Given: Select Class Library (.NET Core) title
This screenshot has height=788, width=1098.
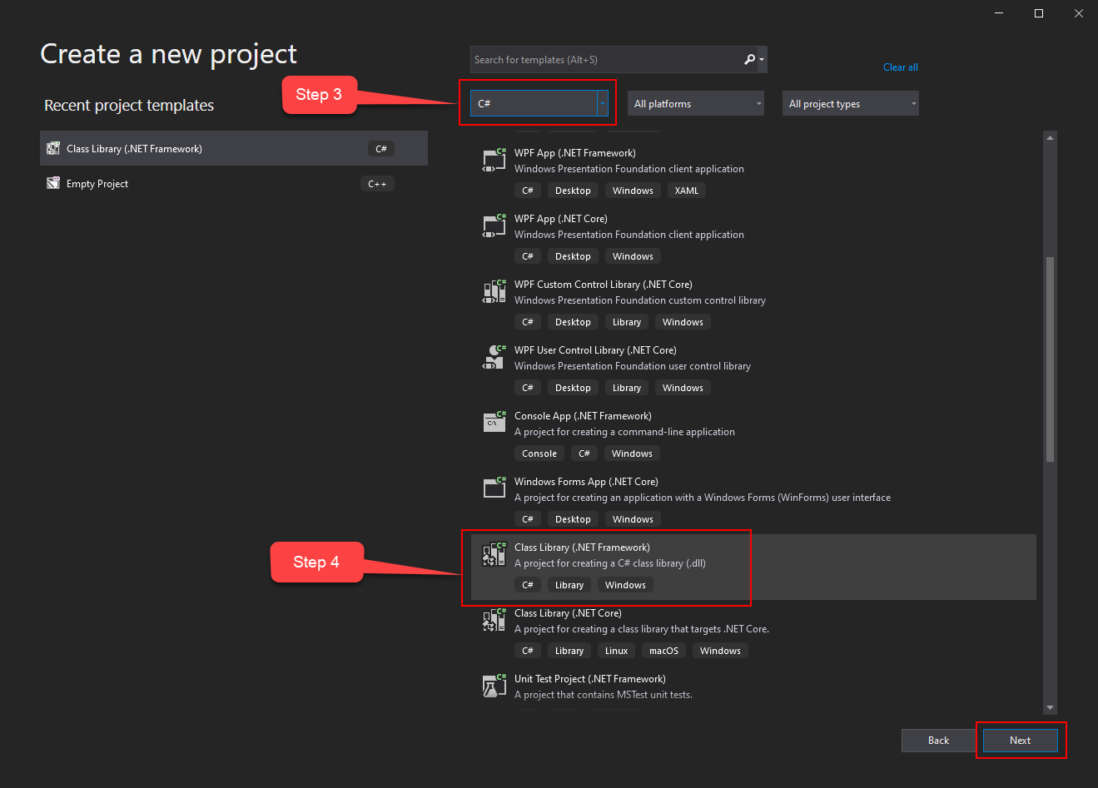Looking at the screenshot, I should (569, 613).
